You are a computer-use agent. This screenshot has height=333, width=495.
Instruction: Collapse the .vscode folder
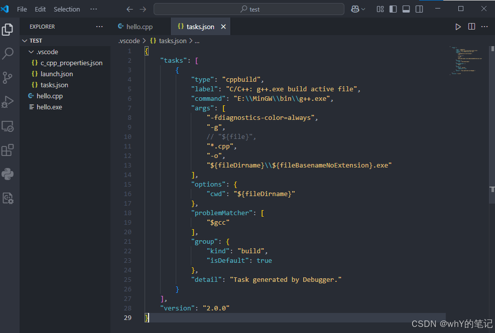click(x=65, y=52)
